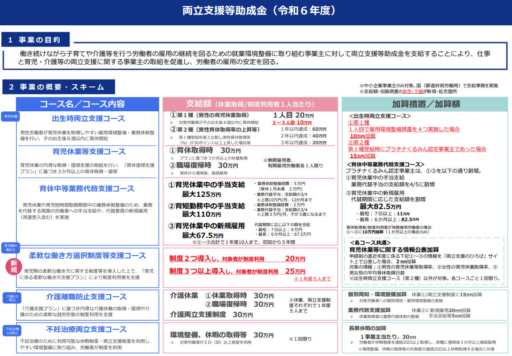Click the underlined ※1年度5人まで note

[312, 279]
